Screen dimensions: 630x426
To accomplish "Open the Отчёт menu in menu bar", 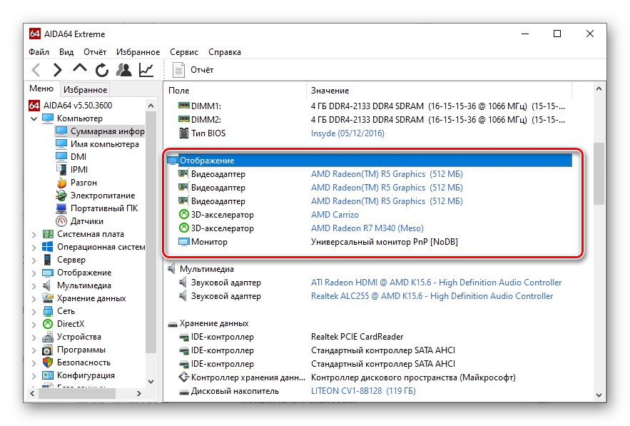I will (x=95, y=52).
